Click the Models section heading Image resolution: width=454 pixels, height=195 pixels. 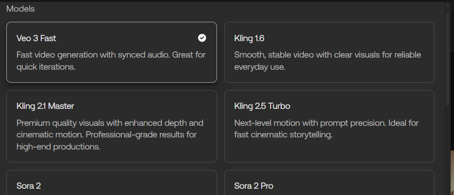[20, 9]
